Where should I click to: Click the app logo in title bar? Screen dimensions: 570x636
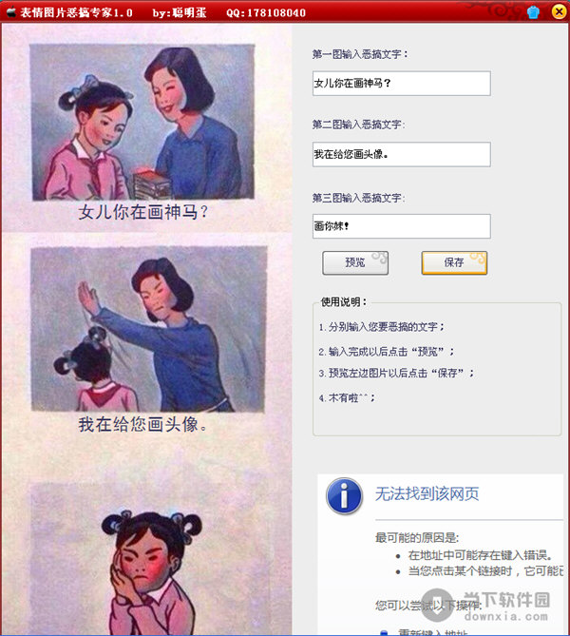pyautogui.click(x=11, y=11)
